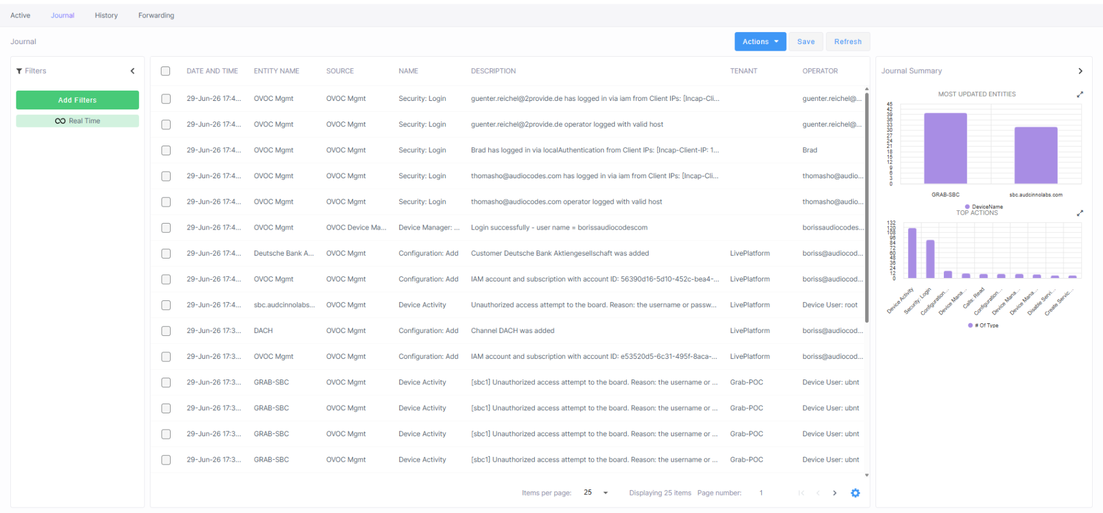Click the Filters funnel icon

click(19, 71)
